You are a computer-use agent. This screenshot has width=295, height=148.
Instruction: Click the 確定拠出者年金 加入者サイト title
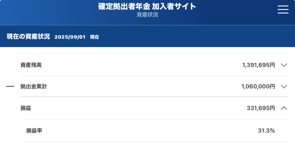click(147, 7)
